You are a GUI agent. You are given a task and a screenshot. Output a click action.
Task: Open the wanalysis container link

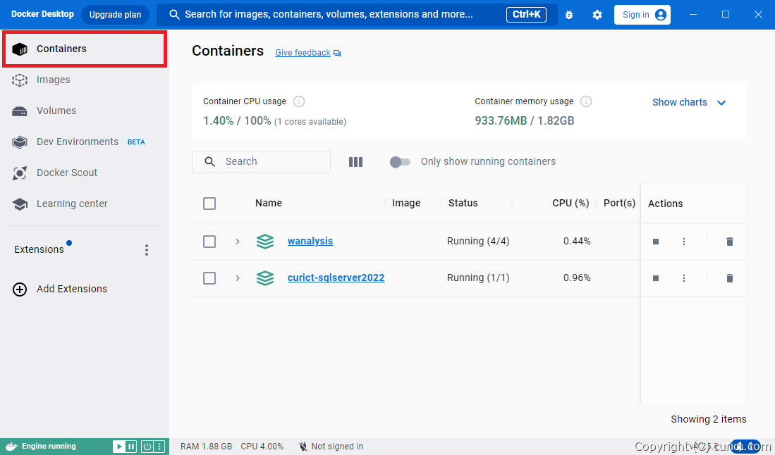pos(310,242)
